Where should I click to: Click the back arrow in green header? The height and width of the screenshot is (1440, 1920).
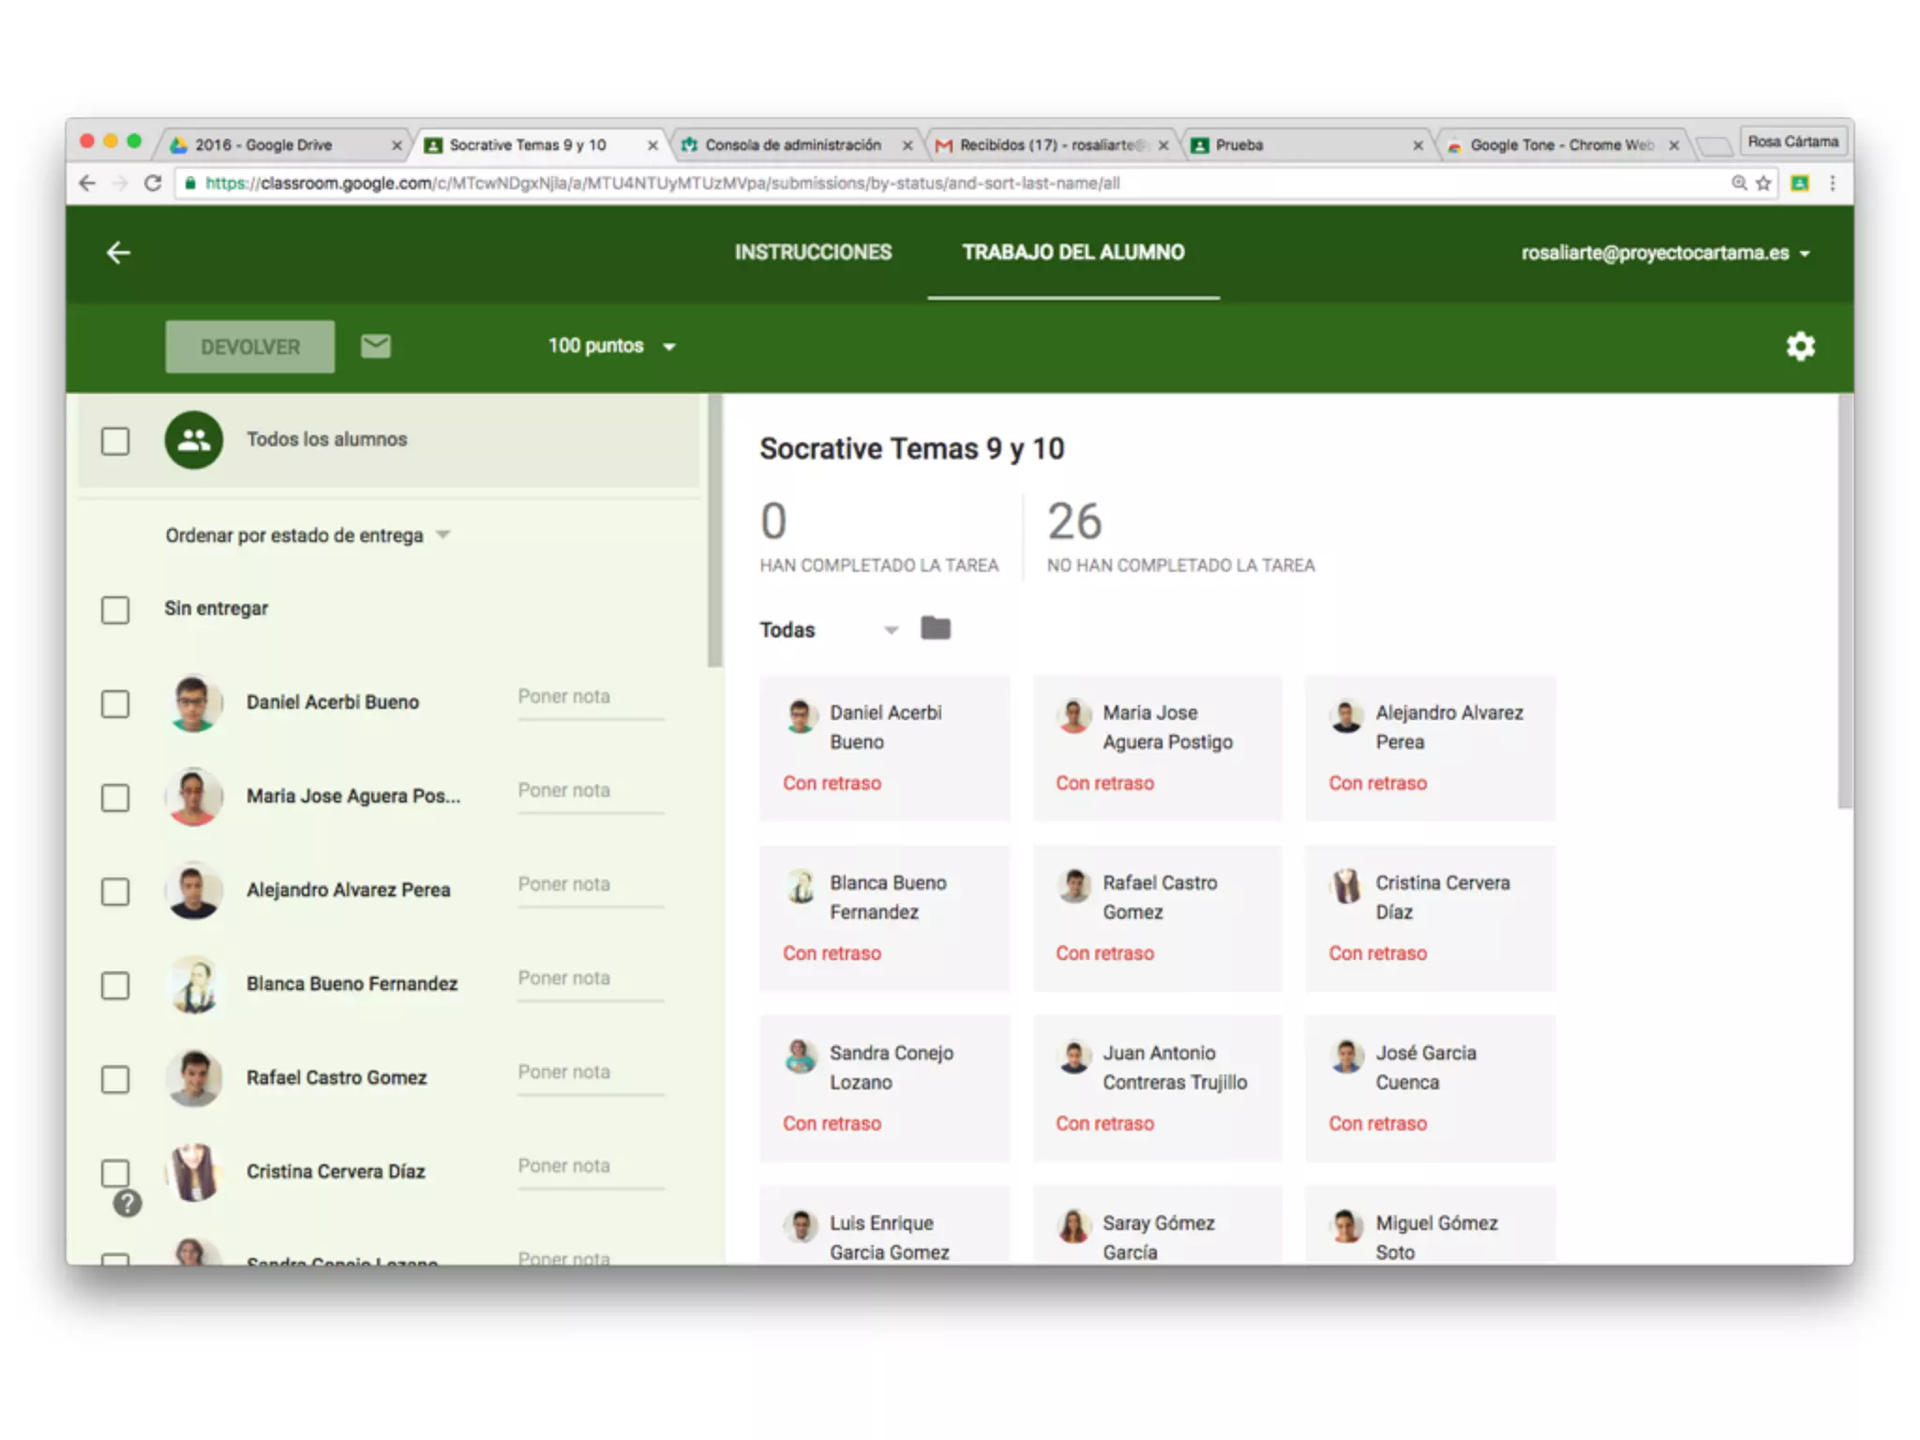click(118, 252)
